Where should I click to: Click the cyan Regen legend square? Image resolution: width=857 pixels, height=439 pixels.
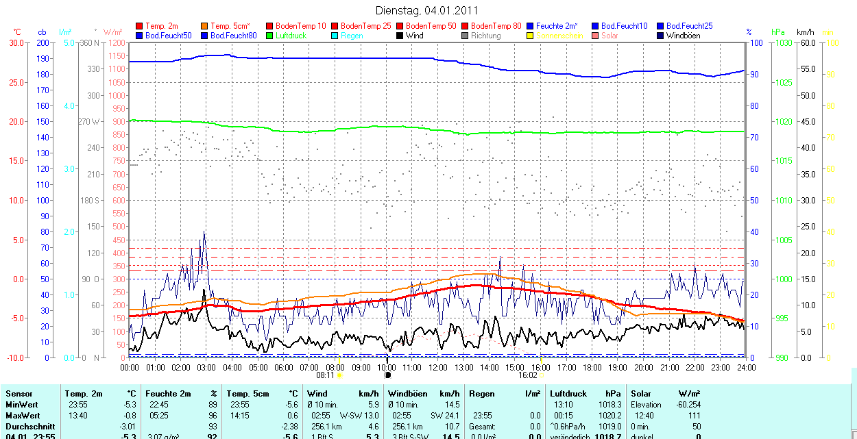tap(335, 36)
